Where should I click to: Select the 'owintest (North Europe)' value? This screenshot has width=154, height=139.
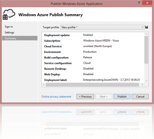(97, 46)
